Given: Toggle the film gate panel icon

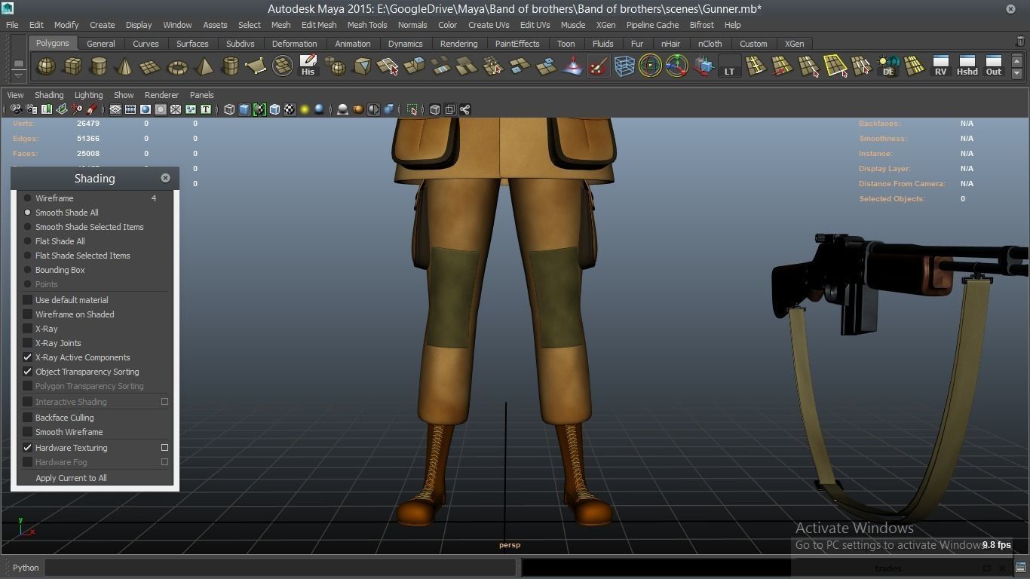Looking at the screenshot, I should pyautogui.click(x=130, y=109).
